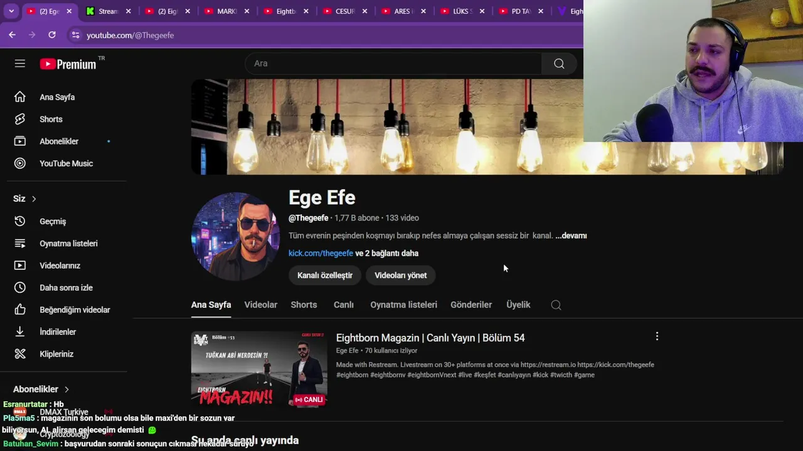The image size is (803, 451).
Task: Expand the Abonelikler section heading chevron
Action: tap(66, 389)
